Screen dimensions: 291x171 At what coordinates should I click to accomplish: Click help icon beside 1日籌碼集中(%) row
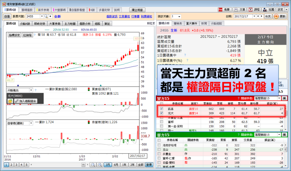tap(187, 60)
